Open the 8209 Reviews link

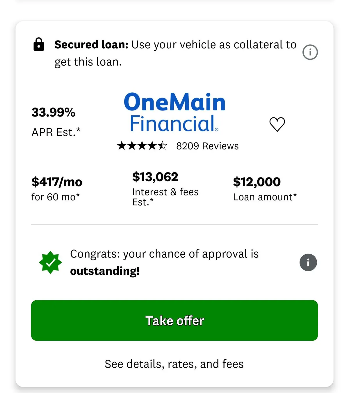pyautogui.click(x=207, y=146)
